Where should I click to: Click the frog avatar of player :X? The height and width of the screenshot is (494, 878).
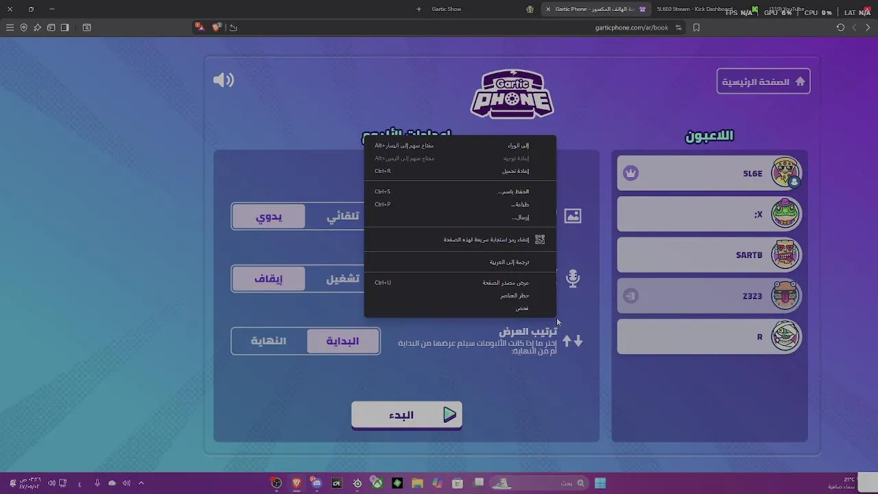785,214
